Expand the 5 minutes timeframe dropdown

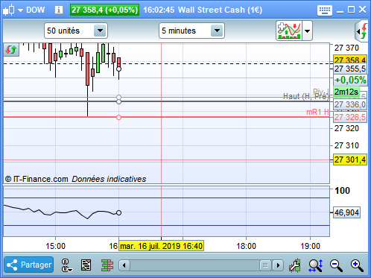[x=217, y=31]
